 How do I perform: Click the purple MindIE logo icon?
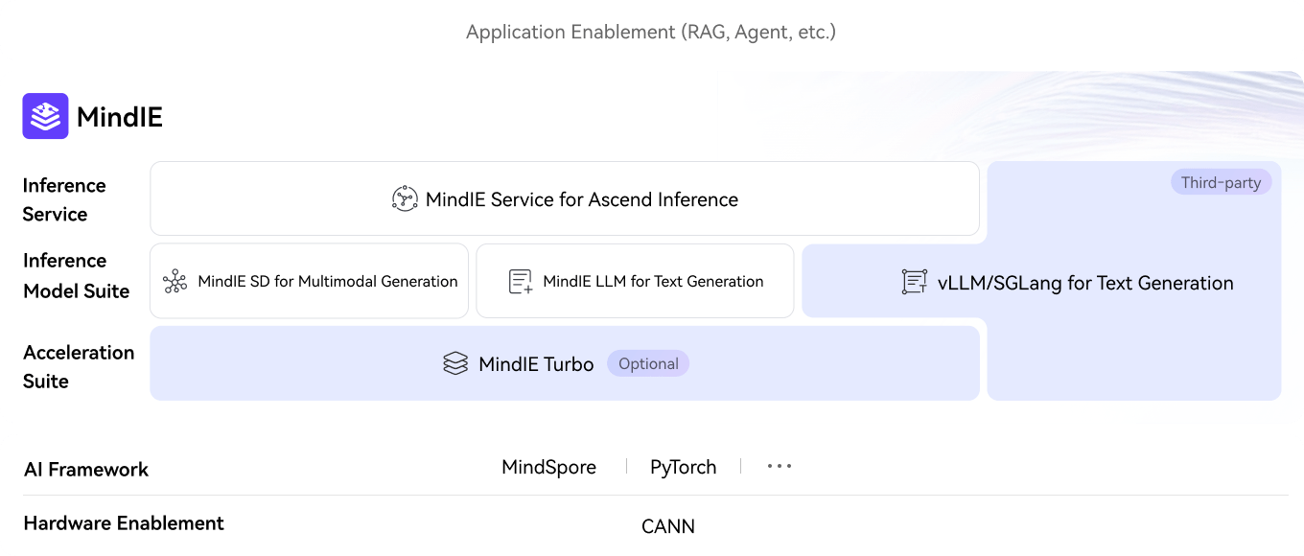pyautogui.click(x=45, y=116)
